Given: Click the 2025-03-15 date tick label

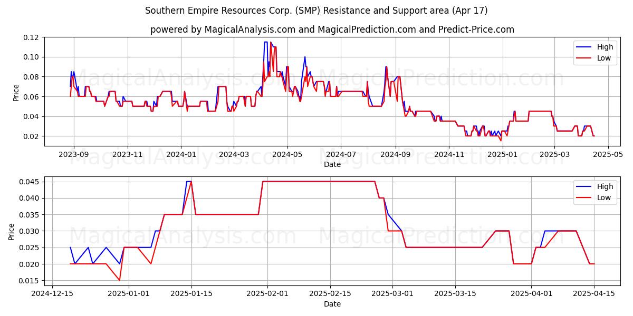Looking at the screenshot, I should [455, 294].
